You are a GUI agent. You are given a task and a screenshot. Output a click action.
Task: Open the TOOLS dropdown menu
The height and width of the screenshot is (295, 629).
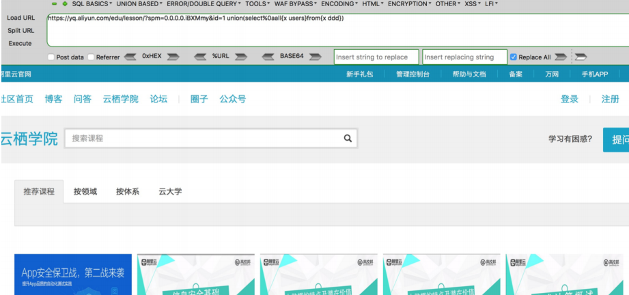258,4
